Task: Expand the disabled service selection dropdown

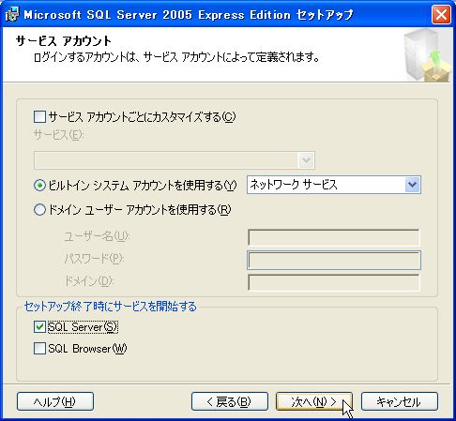Action: [175, 160]
